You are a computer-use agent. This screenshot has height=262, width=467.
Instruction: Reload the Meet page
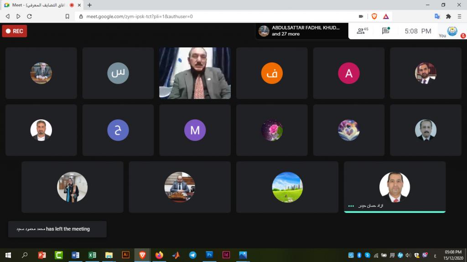click(x=30, y=16)
